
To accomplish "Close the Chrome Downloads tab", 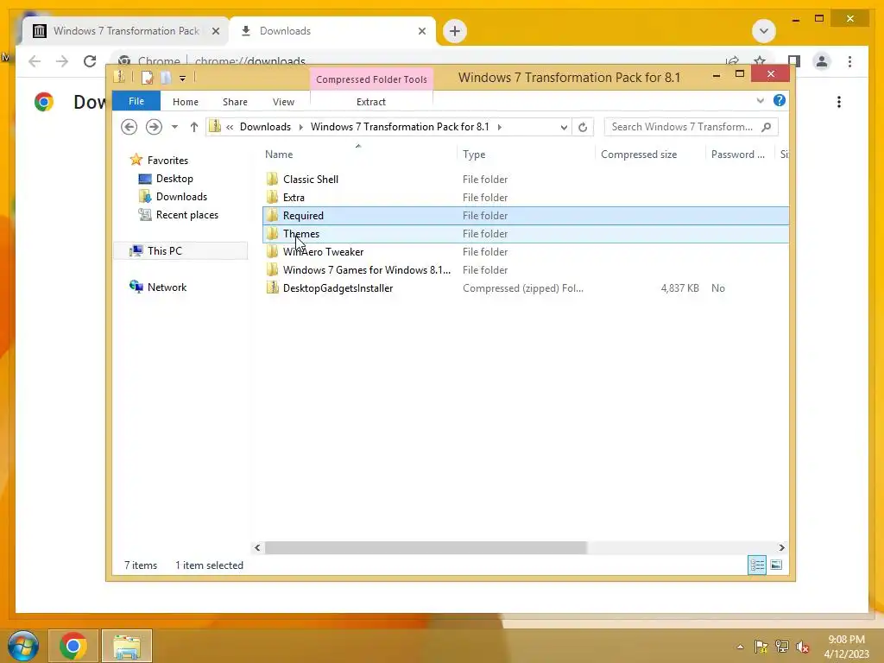I will [421, 31].
